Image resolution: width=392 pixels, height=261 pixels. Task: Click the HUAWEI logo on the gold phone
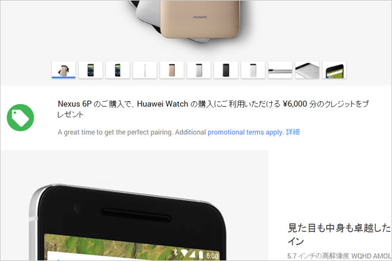pos(200,17)
